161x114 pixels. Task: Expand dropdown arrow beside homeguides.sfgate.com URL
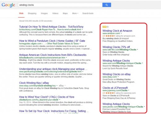pos(80,44)
